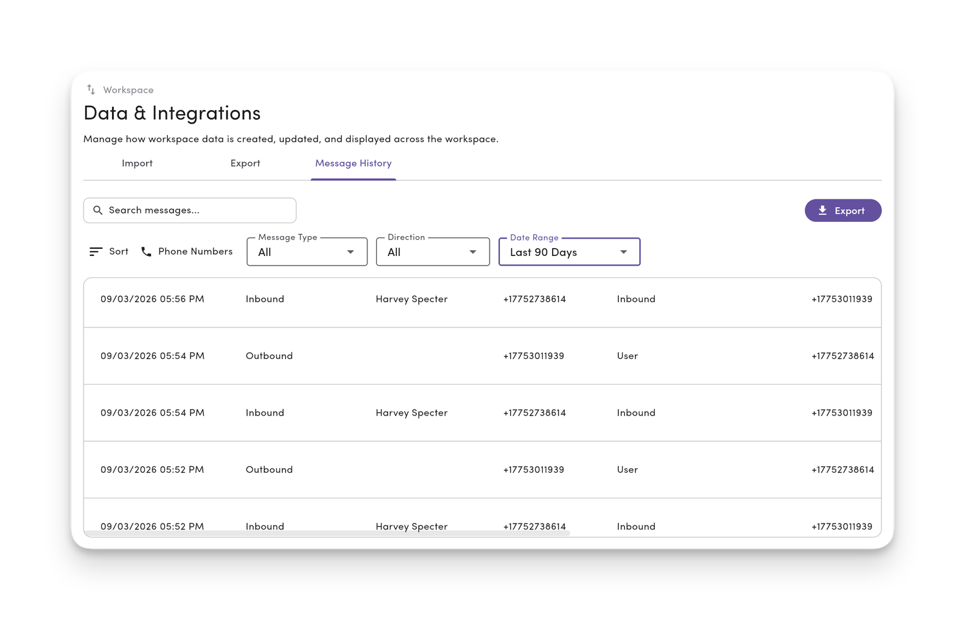Click the Sort label
The height and width of the screenshot is (620, 965).
[x=118, y=251]
